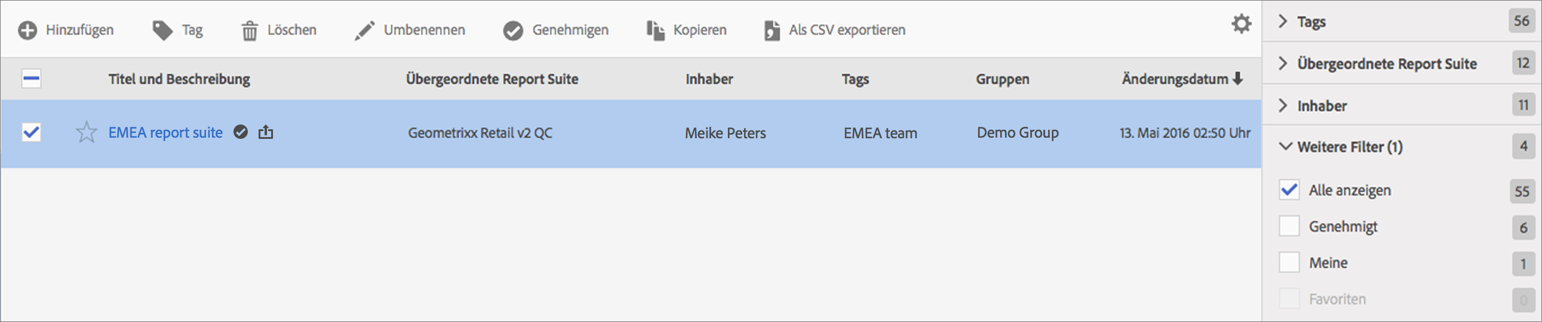Click the Umbenennen pencil icon
The image size is (1542, 322).
[365, 30]
